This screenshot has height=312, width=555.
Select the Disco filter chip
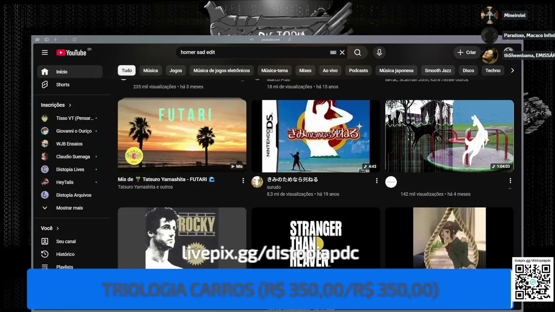coord(468,71)
